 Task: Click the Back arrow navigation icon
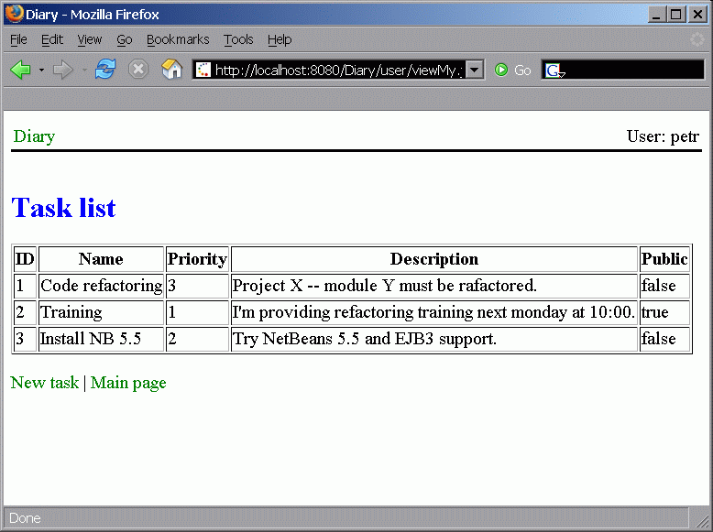tap(20, 71)
